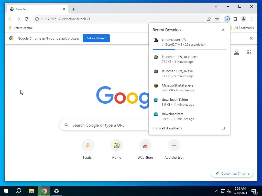Close the Recent Downloads popup
Viewport: 262px width, 196px height.
[223, 30]
